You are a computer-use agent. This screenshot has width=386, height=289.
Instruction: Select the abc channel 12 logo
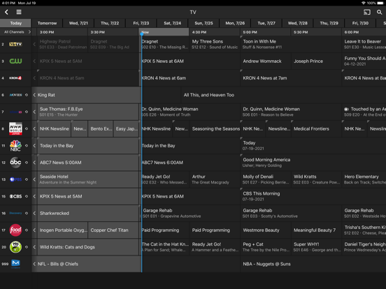click(15, 163)
